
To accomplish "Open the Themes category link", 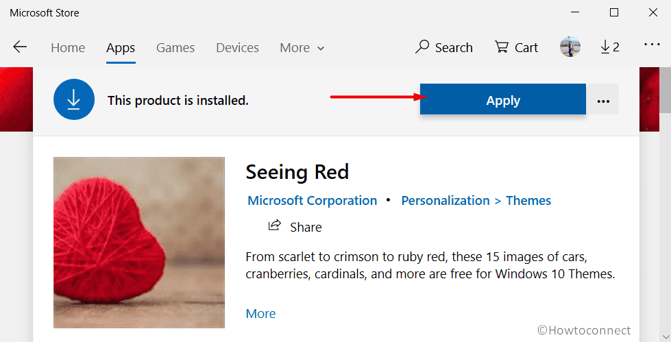I will pyautogui.click(x=528, y=200).
